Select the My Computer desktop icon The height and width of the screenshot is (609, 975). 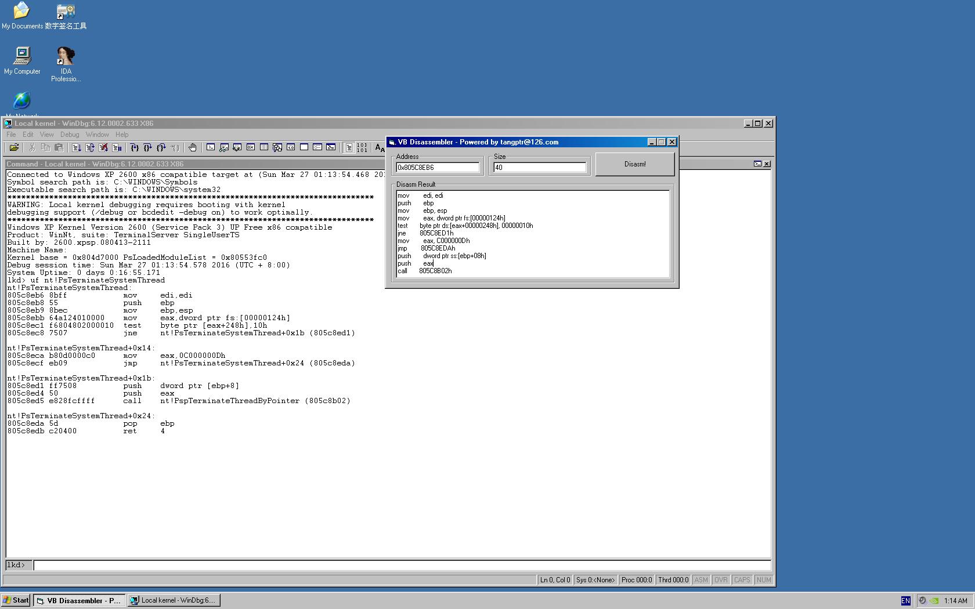click(x=22, y=60)
